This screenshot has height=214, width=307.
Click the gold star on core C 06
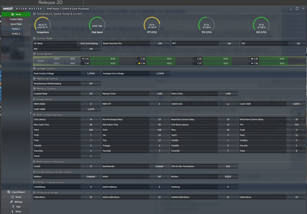tap(139, 63)
